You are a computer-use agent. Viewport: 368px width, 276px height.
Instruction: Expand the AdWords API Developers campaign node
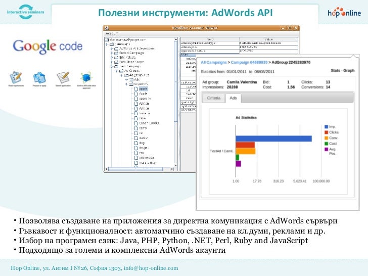click(x=112, y=49)
